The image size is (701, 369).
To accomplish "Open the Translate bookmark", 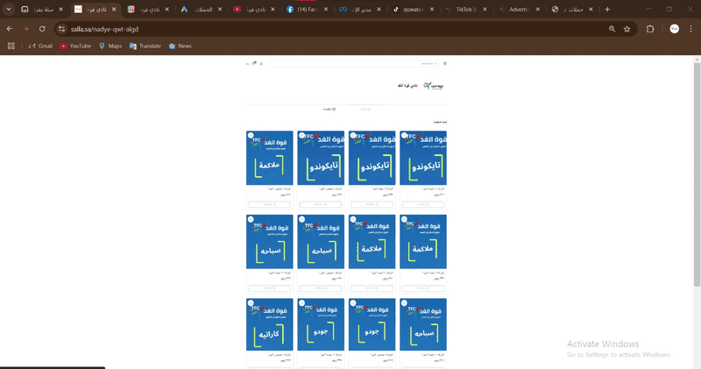I will (145, 46).
